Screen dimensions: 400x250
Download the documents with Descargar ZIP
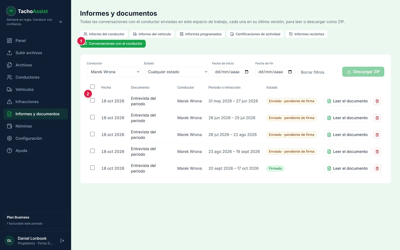click(x=363, y=72)
